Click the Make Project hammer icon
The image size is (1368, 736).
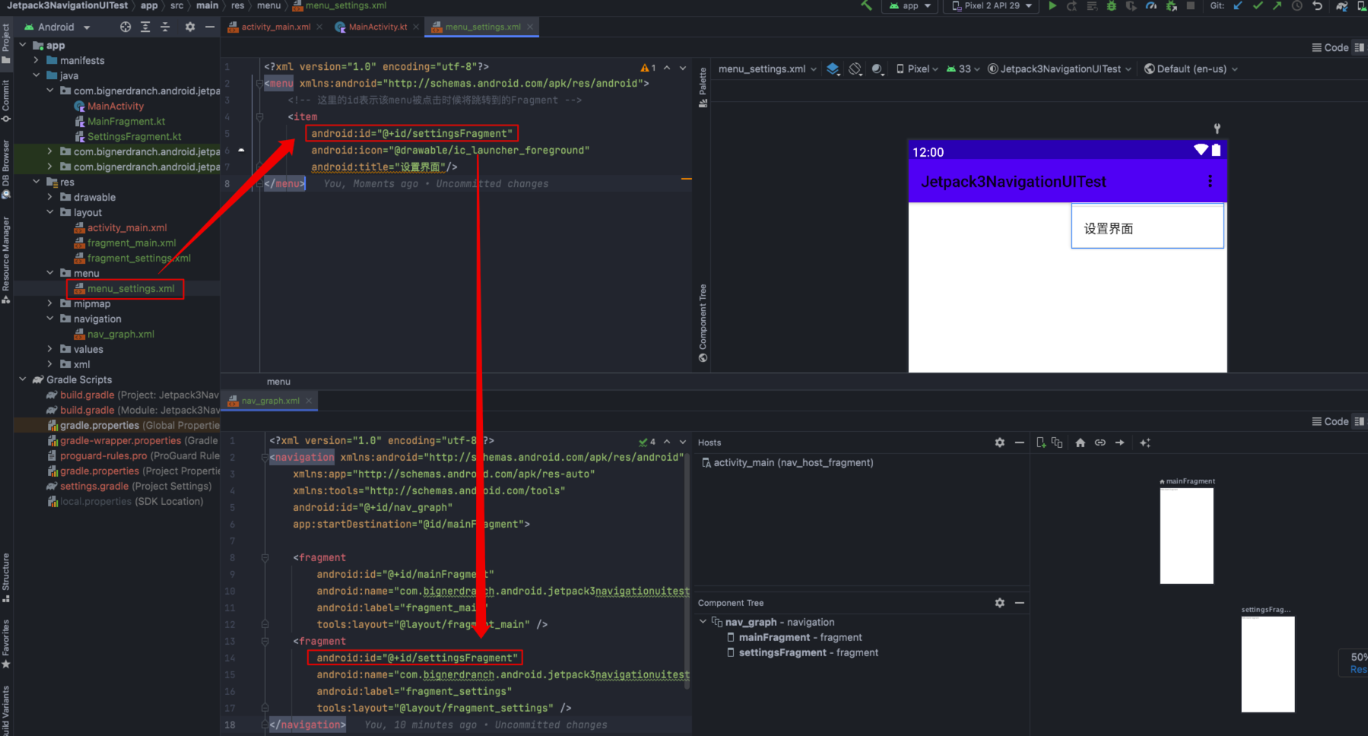pyautogui.click(x=866, y=5)
